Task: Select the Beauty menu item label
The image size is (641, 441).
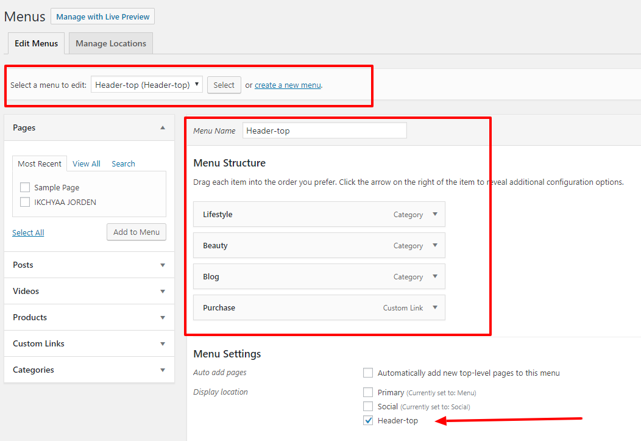Action: point(215,245)
